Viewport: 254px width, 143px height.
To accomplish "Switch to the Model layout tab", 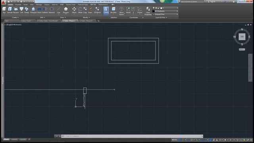I will [x=6, y=139].
